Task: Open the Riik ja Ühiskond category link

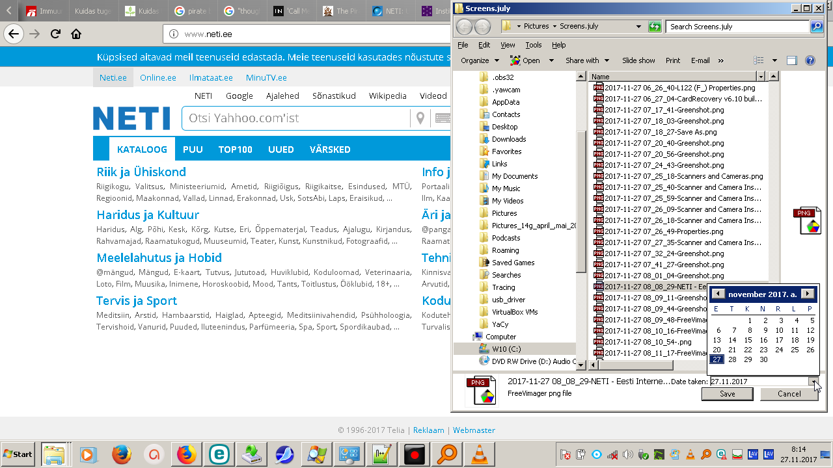Action: (x=141, y=172)
